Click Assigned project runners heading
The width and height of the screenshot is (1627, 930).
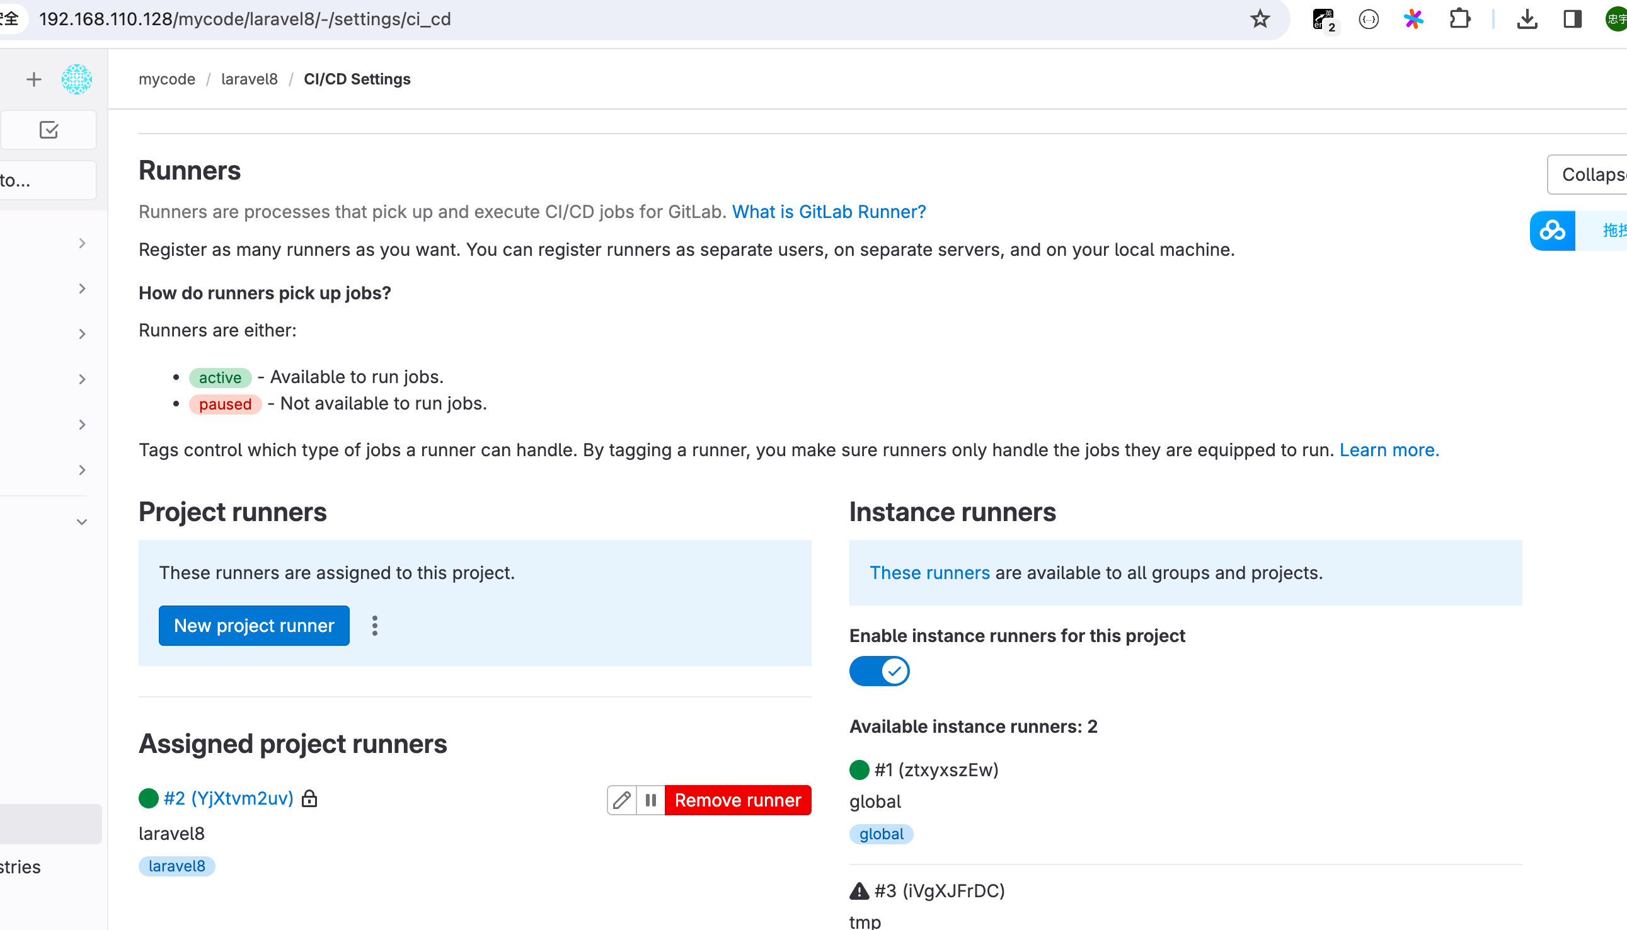[292, 743]
